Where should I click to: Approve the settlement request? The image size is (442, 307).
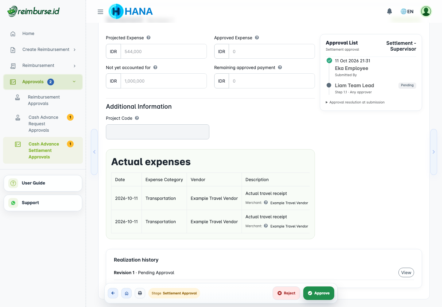coord(319,293)
